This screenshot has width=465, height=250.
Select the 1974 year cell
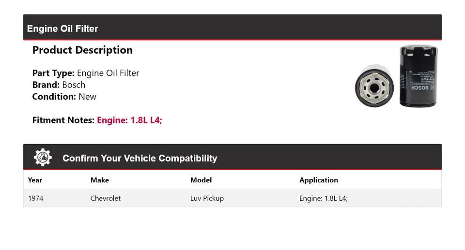[x=35, y=198]
